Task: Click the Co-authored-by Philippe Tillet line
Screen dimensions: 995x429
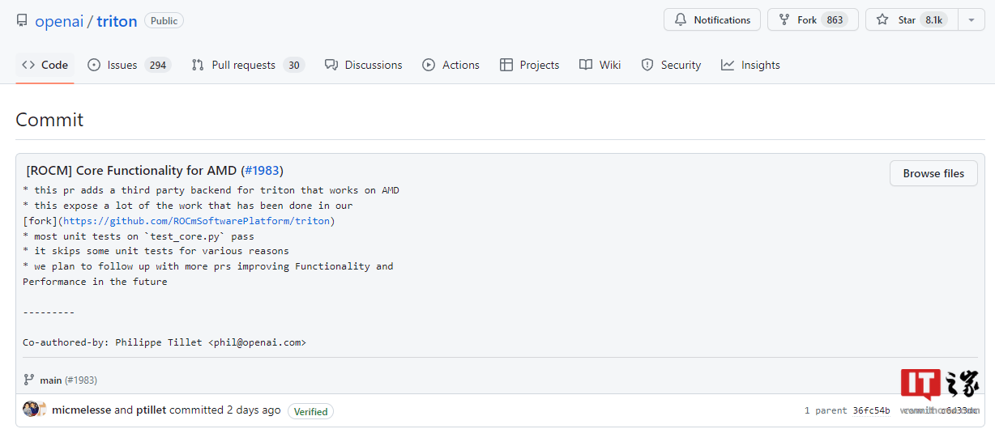Action: coord(164,342)
